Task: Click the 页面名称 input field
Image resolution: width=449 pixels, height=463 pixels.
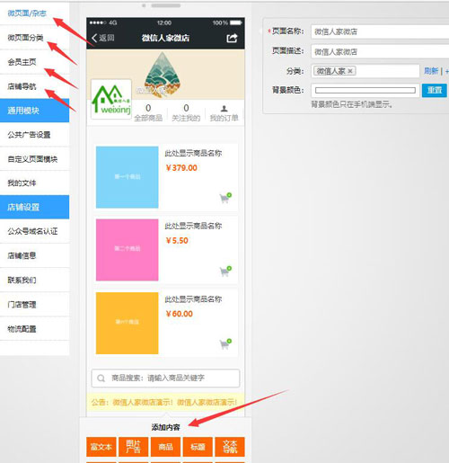Action: point(380,31)
